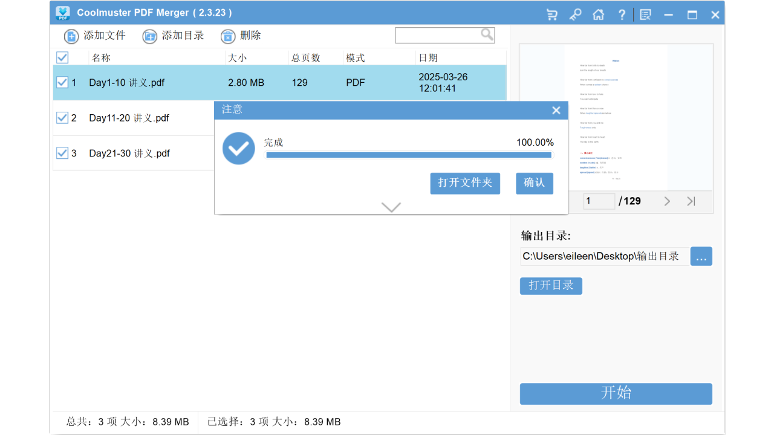Browse output directory with the ... button
This screenshot has width=774, height=435.
pos(701,256)
